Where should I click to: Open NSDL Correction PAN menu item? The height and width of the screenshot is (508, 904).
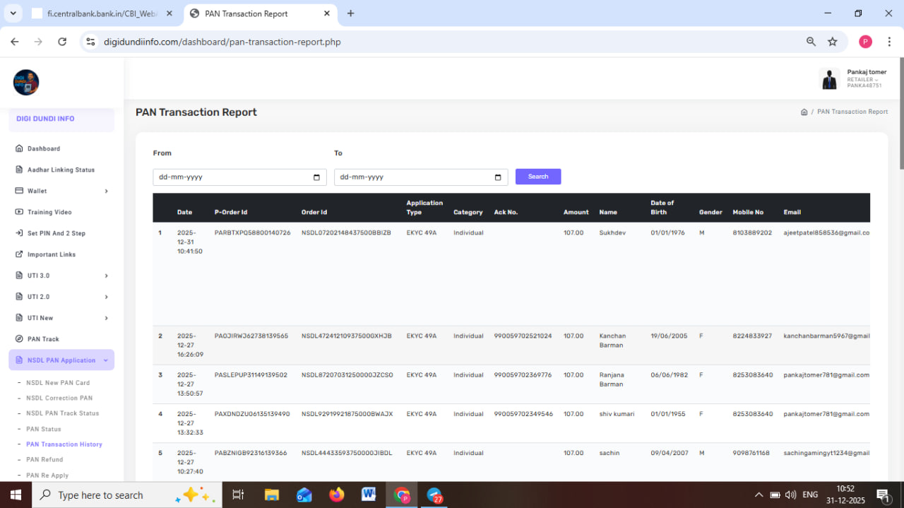click(59, 398)
